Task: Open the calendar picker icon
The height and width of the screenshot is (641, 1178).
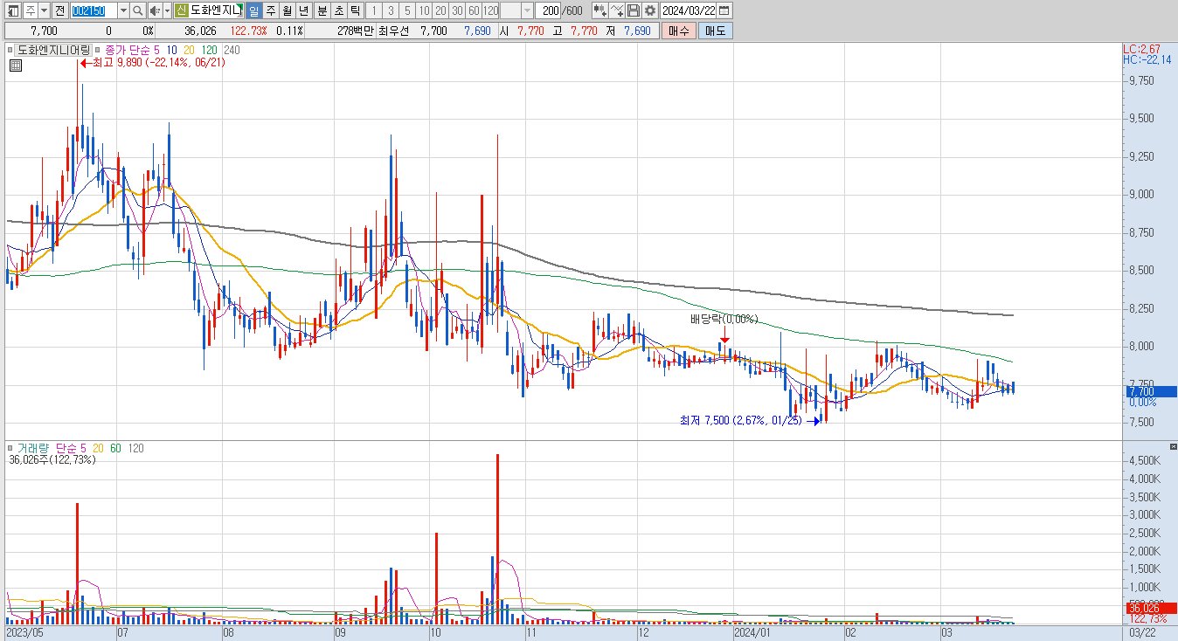Action: click(x=725, y=10)
